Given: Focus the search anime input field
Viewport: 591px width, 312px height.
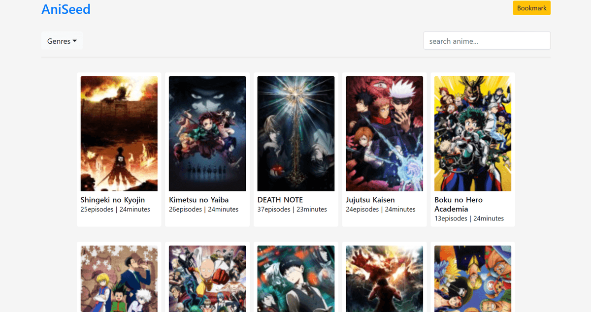Looking at the screenshot, I should point(487,41).
